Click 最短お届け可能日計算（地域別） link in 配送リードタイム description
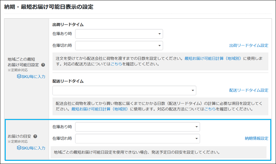The width and height of the screenshot is (276, 164). [x=100, y=109]
